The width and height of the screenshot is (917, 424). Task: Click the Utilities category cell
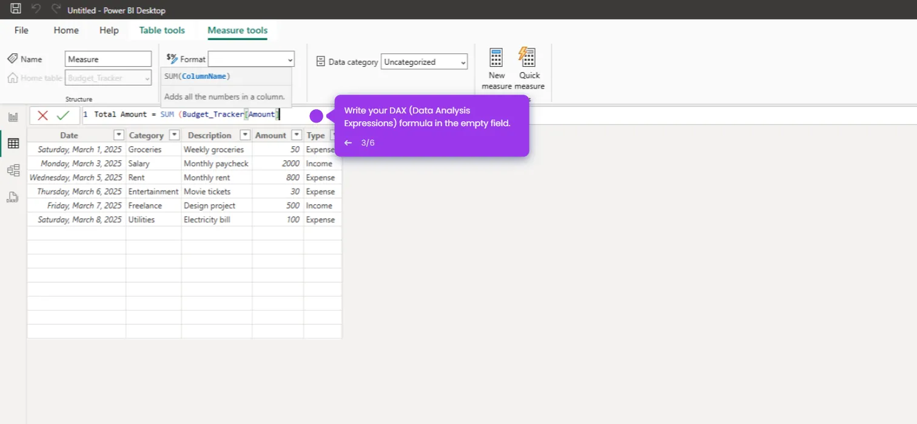tap(153, 219)
